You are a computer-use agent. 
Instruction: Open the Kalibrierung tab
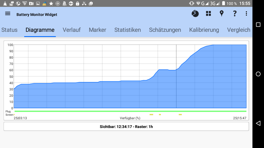click(x=204, y=30)
